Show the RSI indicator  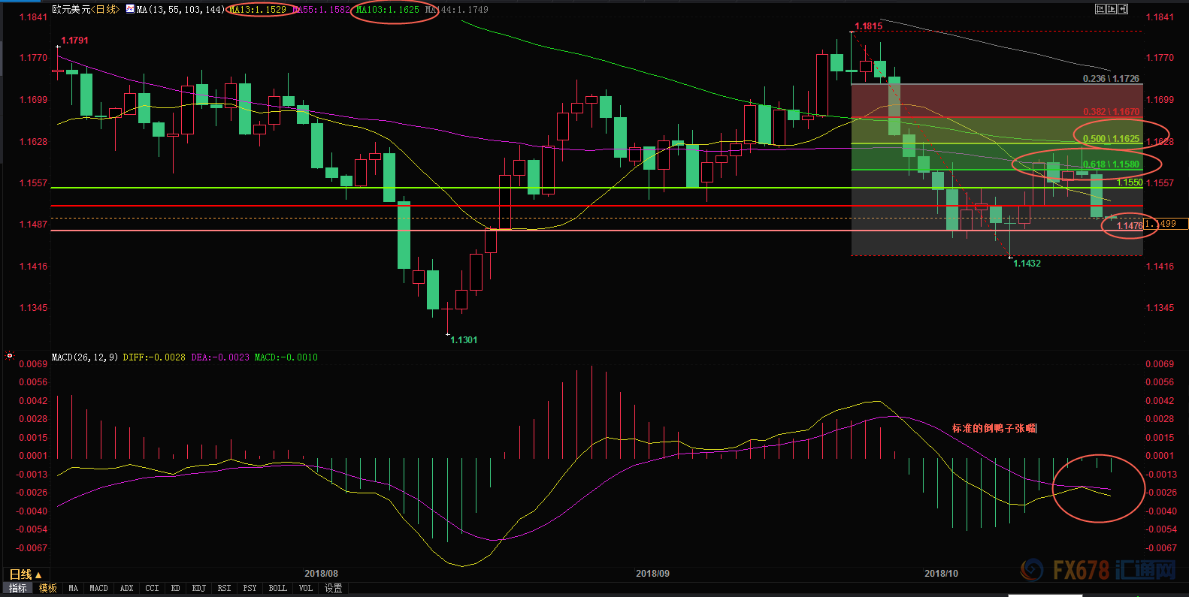224,588
